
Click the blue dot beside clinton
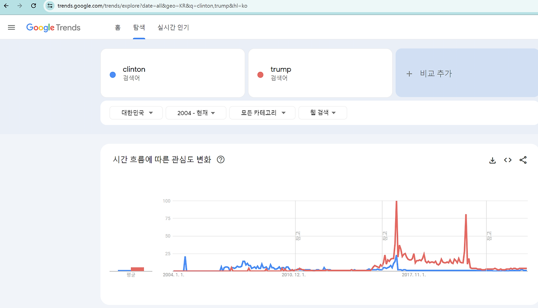click(x=113, y=75)
